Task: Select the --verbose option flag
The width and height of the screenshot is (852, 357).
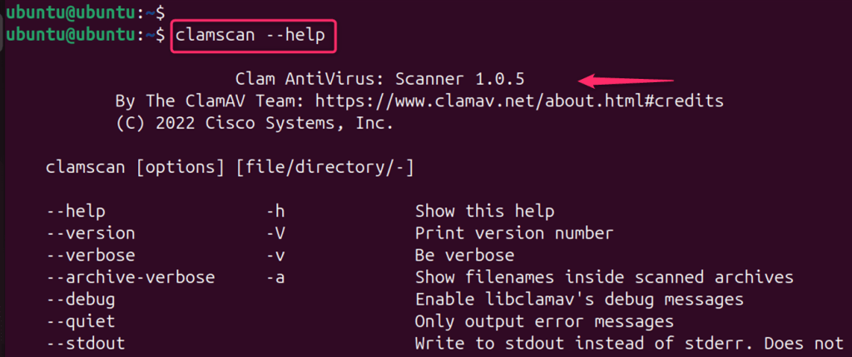Action: pos(91,255)
